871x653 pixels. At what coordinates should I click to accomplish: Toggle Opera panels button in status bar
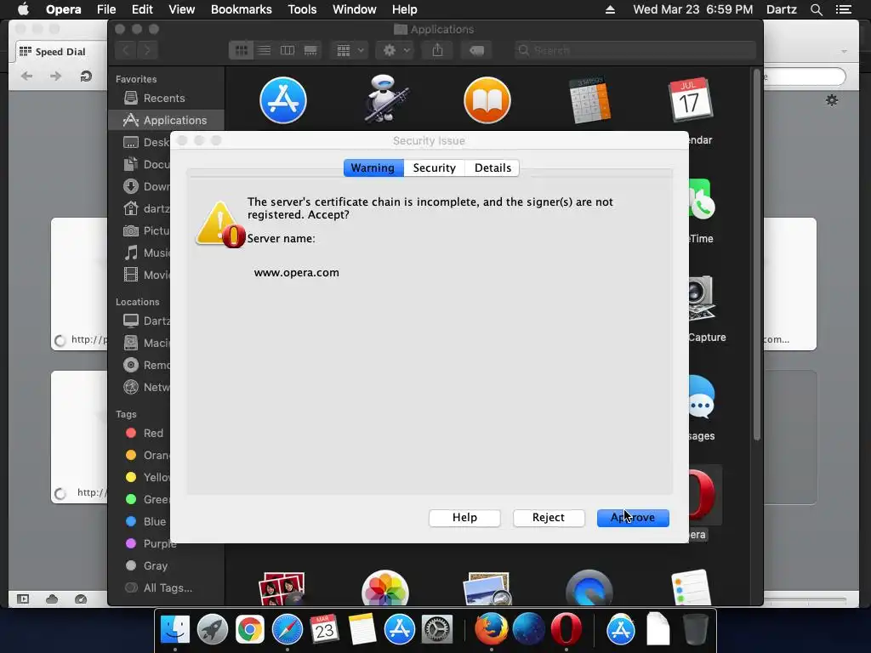coord(23,599)
